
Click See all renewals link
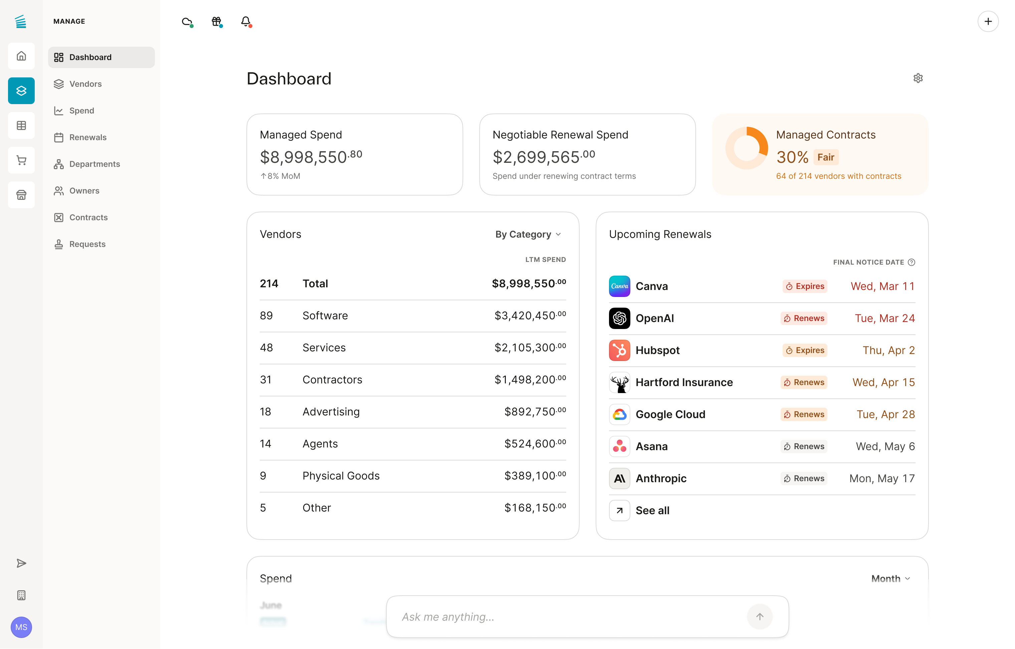(652, 510)
